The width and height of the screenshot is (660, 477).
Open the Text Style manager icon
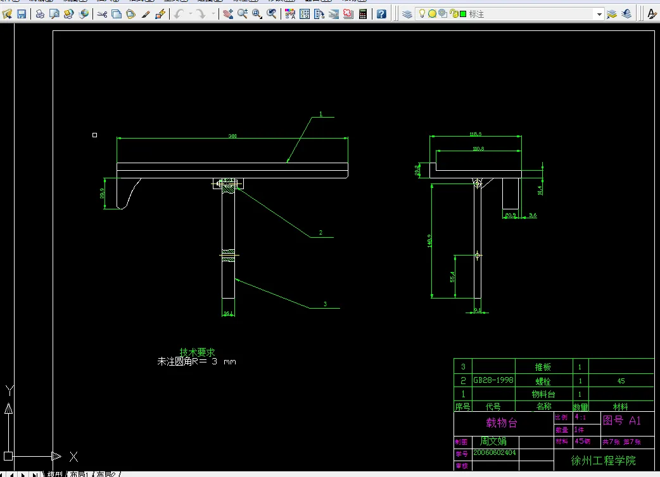point(652,14)
